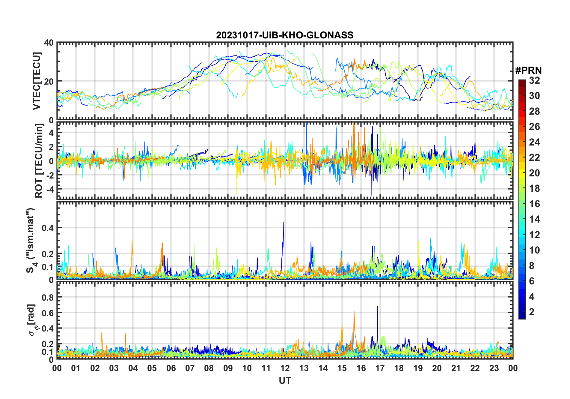The height and width of the screenshot is (399, 570).
Task: Click the 0.8 tick on σφ axis
Action: [x=47, y=297]
